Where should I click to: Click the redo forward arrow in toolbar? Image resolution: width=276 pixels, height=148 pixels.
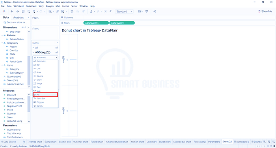[x=17, y=11]
